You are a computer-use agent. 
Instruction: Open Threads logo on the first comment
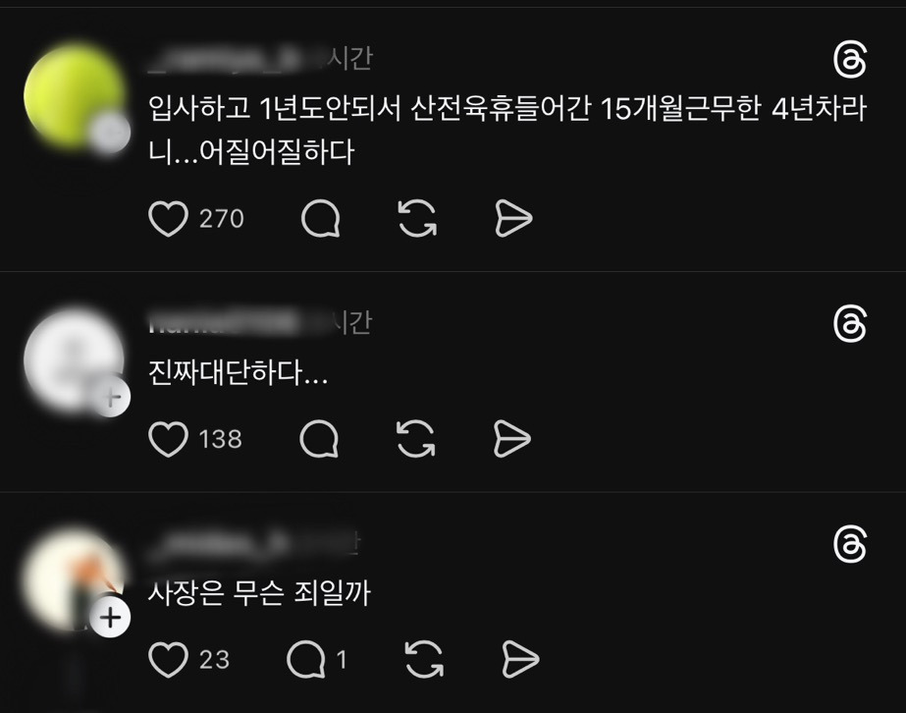(850, 60)
